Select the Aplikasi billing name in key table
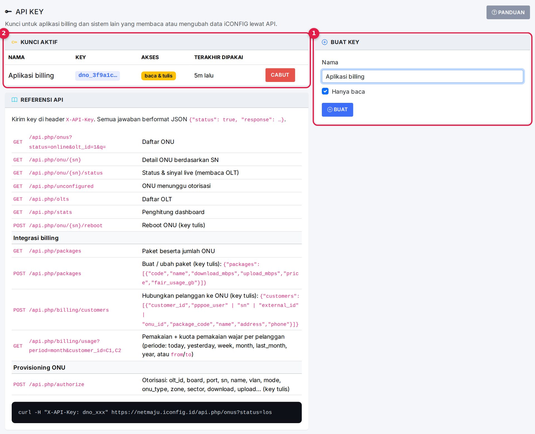 point(31,76)
